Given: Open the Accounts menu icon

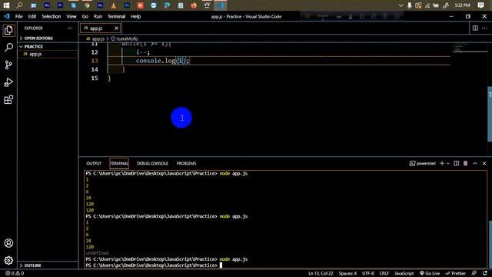Looking at the screenshot, I should tap(8, 243).
